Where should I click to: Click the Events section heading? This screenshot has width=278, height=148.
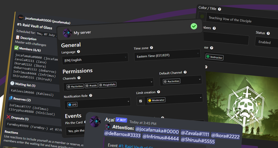[x=73, y=116]
